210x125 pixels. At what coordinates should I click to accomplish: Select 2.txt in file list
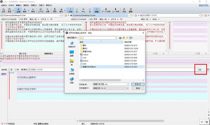(84, 64)
